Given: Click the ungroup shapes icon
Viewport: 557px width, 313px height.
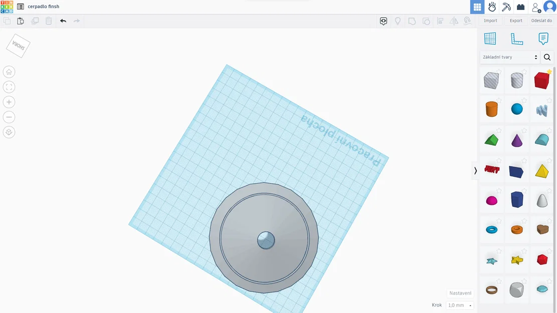Looking at the screenshot, I should click(x=426, y=21).
